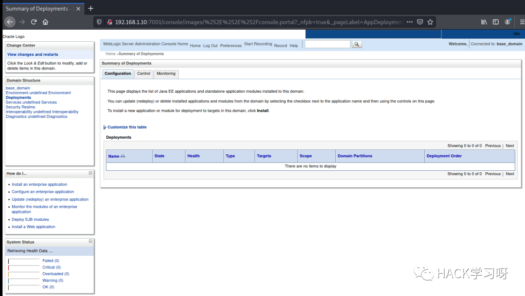
Task: Click the insecure connection lock icon
Action: (109, 22)
